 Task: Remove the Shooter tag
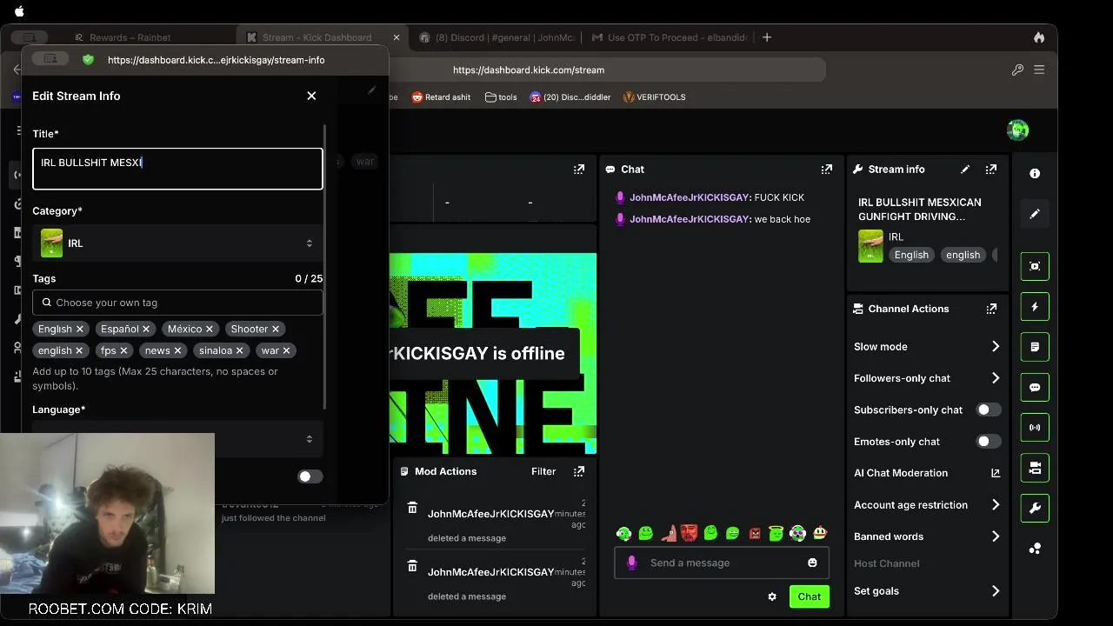pyautogui.click(x=276, y=329)
